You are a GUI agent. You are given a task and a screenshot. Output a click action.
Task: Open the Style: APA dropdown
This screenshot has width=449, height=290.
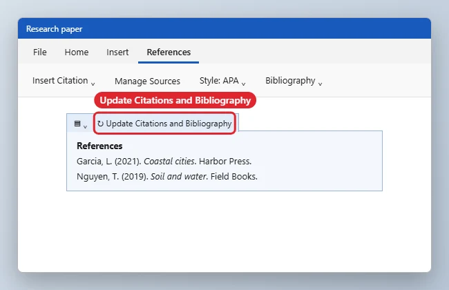coord(222,81)
